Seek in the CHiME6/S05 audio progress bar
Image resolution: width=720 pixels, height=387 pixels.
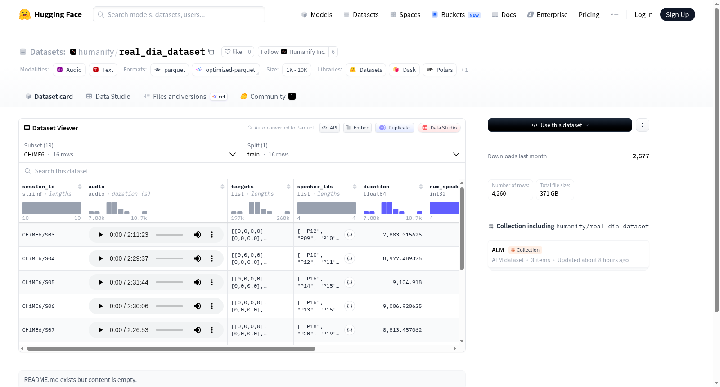169,282
